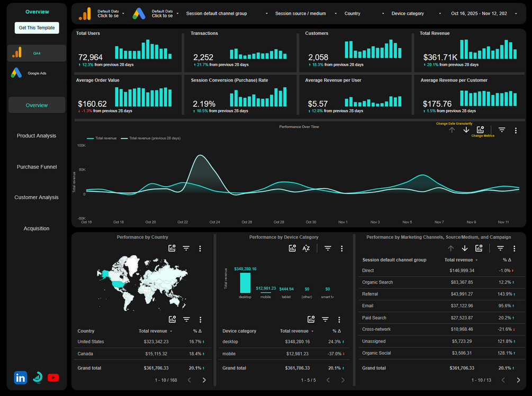Image resolution: width=532 pixels, height=396 pixels.
Task: Open Change Metrics icon on Performance Over Time chart
Action: coord(481,130)
